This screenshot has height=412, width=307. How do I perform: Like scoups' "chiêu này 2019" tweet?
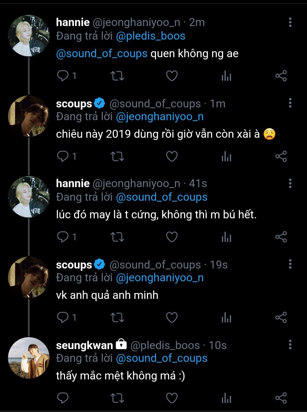172,156
